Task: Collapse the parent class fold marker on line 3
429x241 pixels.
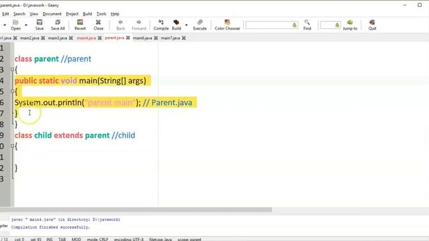Action: tap(12, 70)
